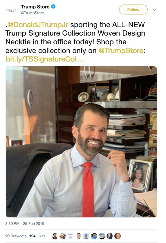The width and height of the screenshot is (166, 243).
Task: View the 124 Likes list
Action: pyautogui.click(x=37, y=236)
